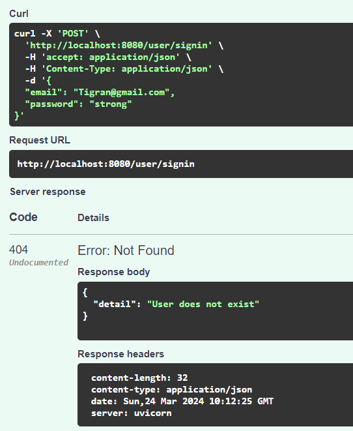Click the 404 status code
Screen dimensions: 353x431
pyautogui.click(x=18, y=250)
